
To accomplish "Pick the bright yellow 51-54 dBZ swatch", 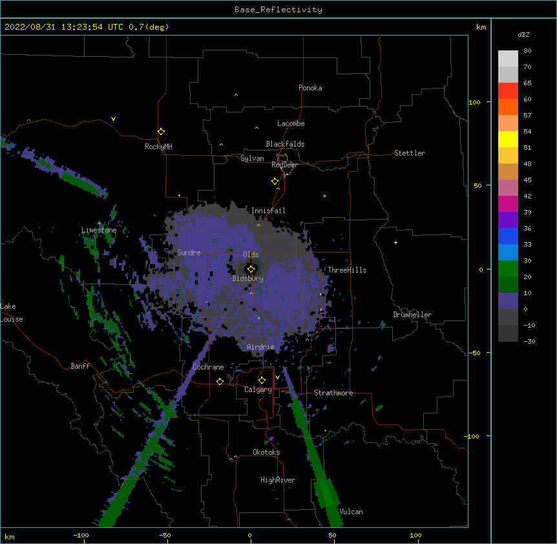I will click(x=508, y=139).
